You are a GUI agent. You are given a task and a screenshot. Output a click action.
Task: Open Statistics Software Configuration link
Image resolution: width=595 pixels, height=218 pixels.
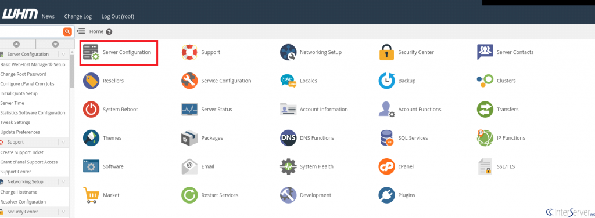[33, 113]
